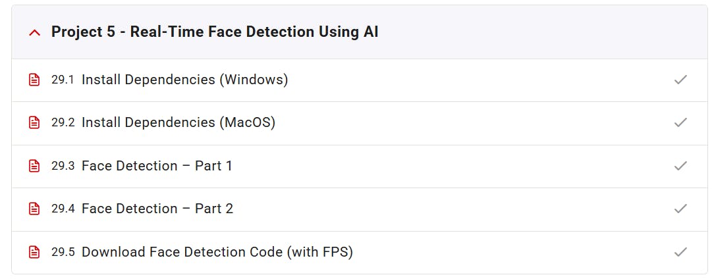Click document icon beside Install Dependencies (Windows)
This screenshot has width=716, height=279.
(x=34, y=80)
